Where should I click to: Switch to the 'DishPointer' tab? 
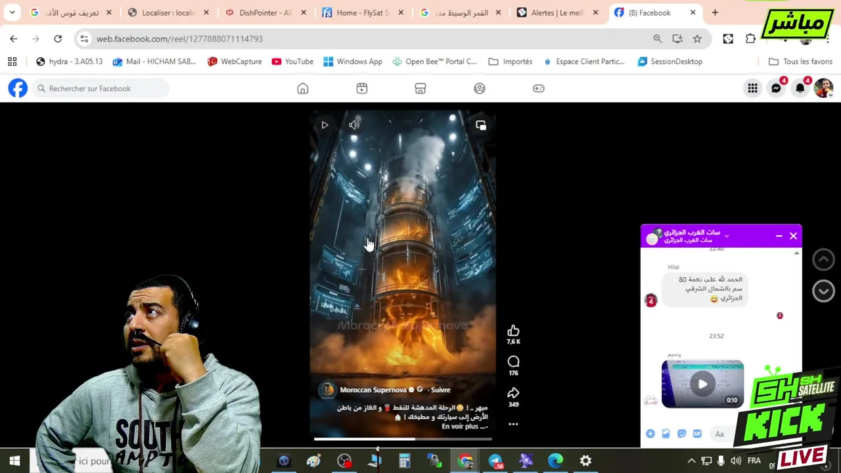266,12
